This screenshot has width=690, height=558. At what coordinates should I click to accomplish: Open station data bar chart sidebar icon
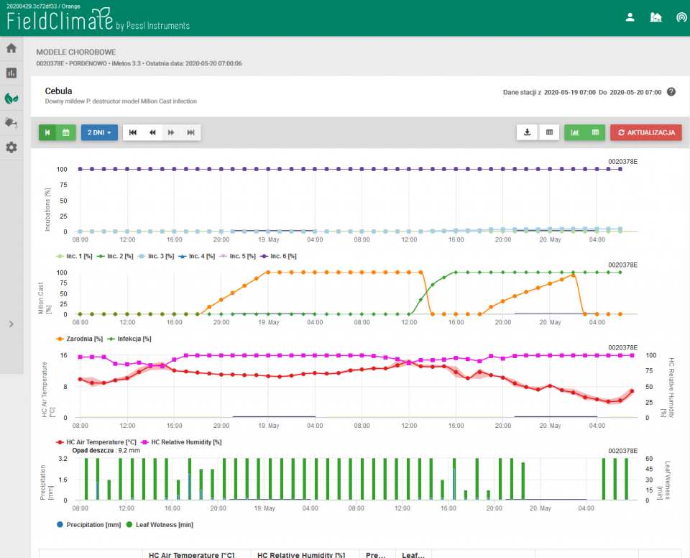[11, 73]
